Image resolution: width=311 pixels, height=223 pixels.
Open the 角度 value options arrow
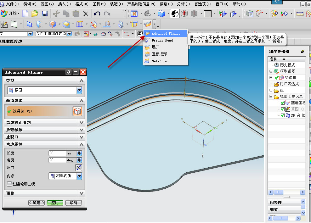click(79, 160)
